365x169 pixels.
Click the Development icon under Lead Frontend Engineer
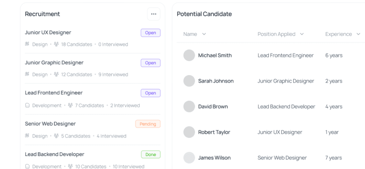click(x=28, y=106)
